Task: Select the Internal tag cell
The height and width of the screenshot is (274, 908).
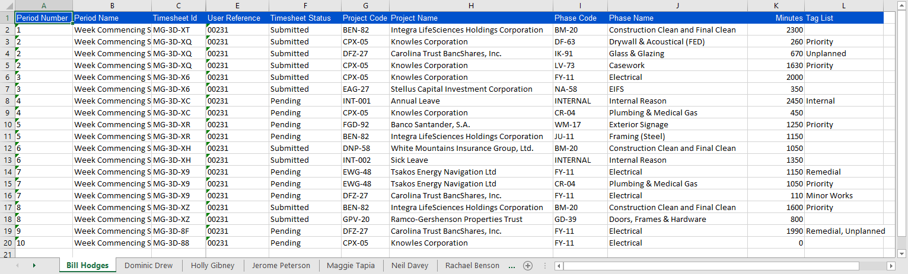Action: (x=844, y=101)
